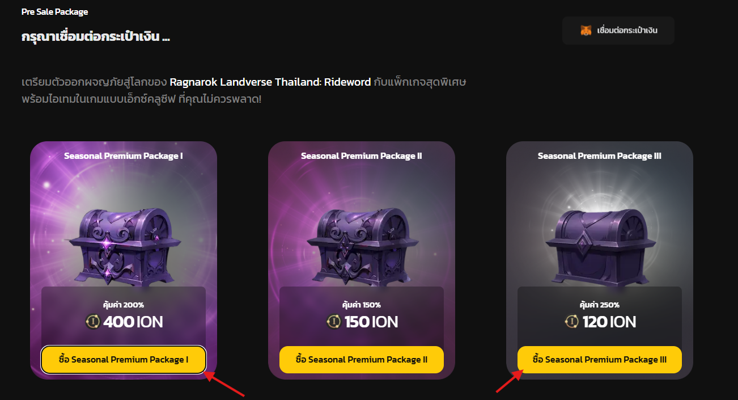Click the คุ้มค่า 250% value label
The image size is (738, 400).
(600, 305)
